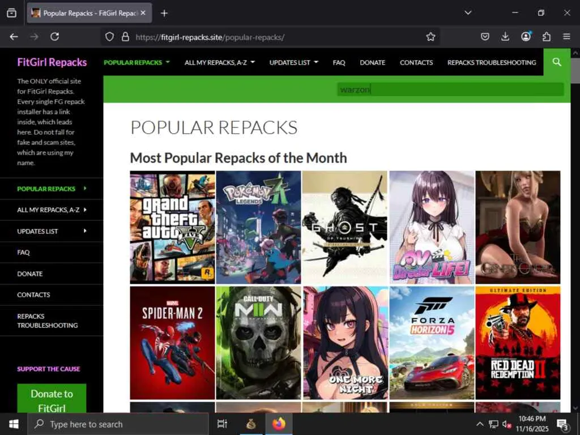Viewport: 580px width, 435px height.
Task: Click the warzon search input field
Action: pos(450,89)
